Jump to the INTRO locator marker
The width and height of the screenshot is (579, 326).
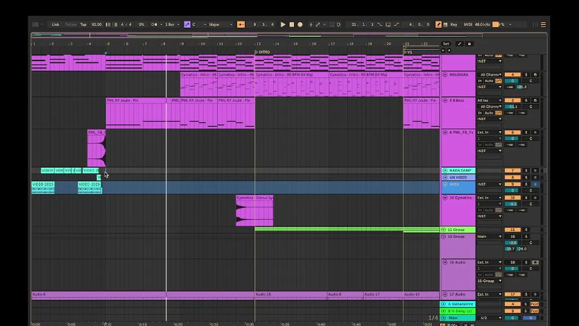click(x=262, y=52)
